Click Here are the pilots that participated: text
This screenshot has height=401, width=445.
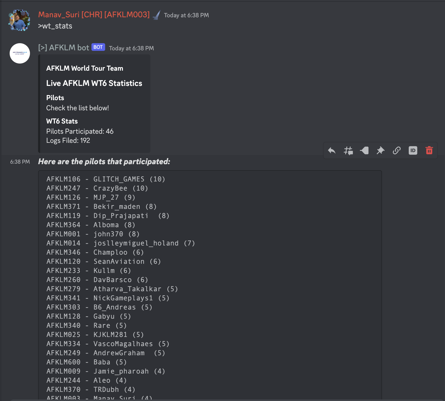point(104,162)
